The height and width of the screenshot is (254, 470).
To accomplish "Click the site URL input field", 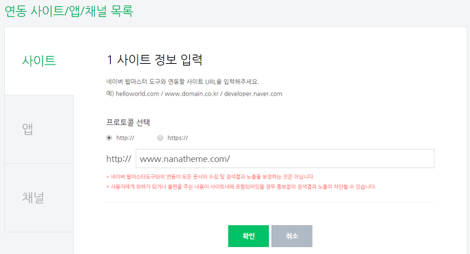I will tap(285, 159).
